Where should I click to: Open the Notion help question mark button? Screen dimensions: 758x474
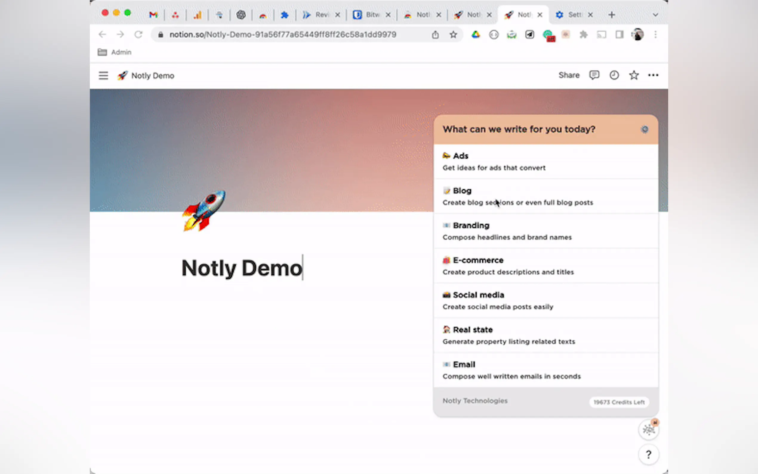pos(648,454)
